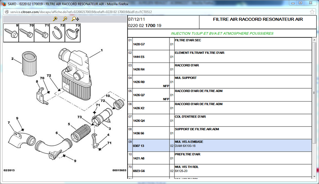Click 8X125-20 dimension text
This screenshot has height=184, width=319.
(181, 171)
